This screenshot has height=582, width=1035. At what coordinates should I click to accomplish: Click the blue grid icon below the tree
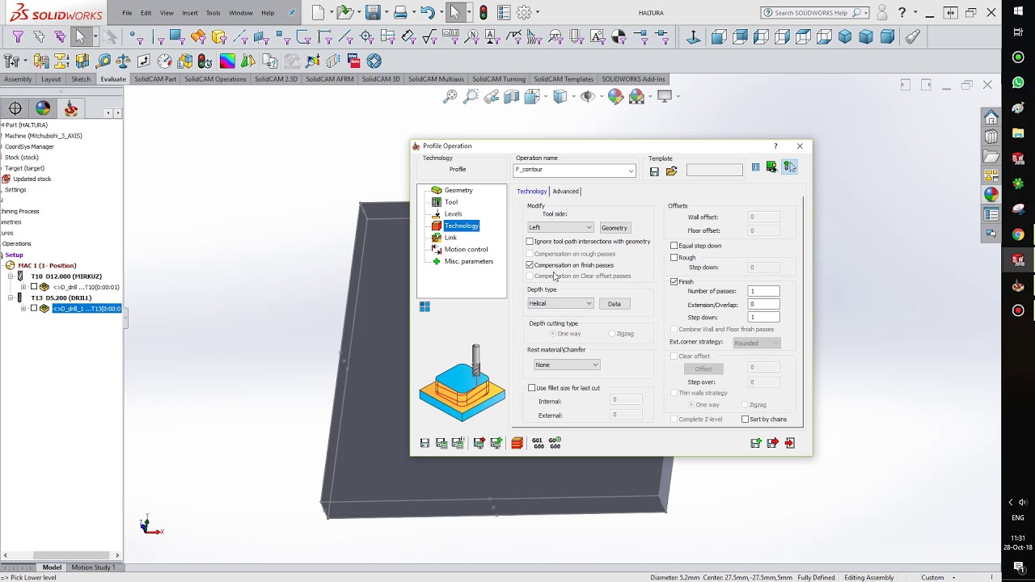425,306
